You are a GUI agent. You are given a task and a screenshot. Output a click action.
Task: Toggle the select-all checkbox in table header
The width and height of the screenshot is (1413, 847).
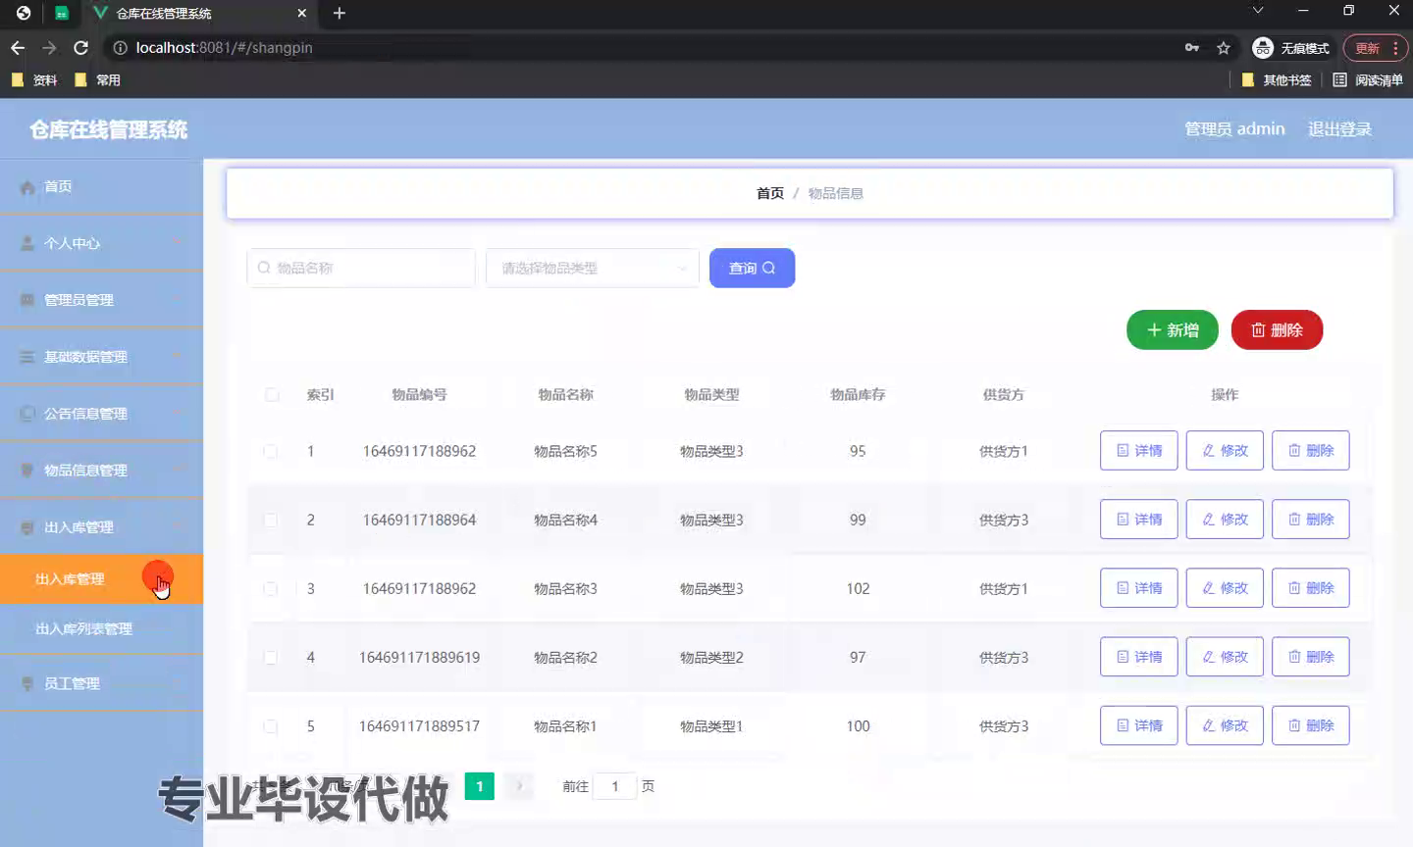click(x=272, y=394)
